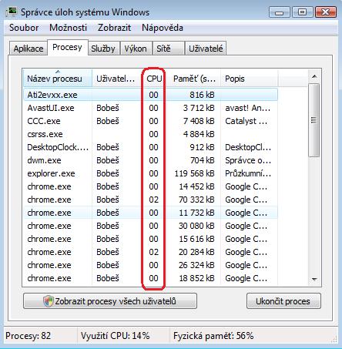Screen dimensions: 342x349
Task: Switch to the Aplikace tab
Action: pyautogui.click(x=28, y=49)
